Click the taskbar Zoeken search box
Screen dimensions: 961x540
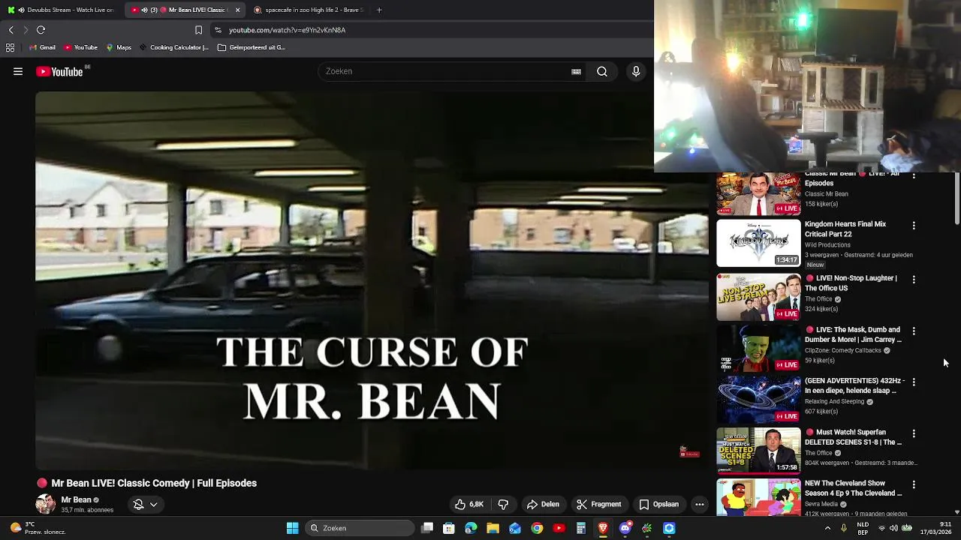[361, 528]
